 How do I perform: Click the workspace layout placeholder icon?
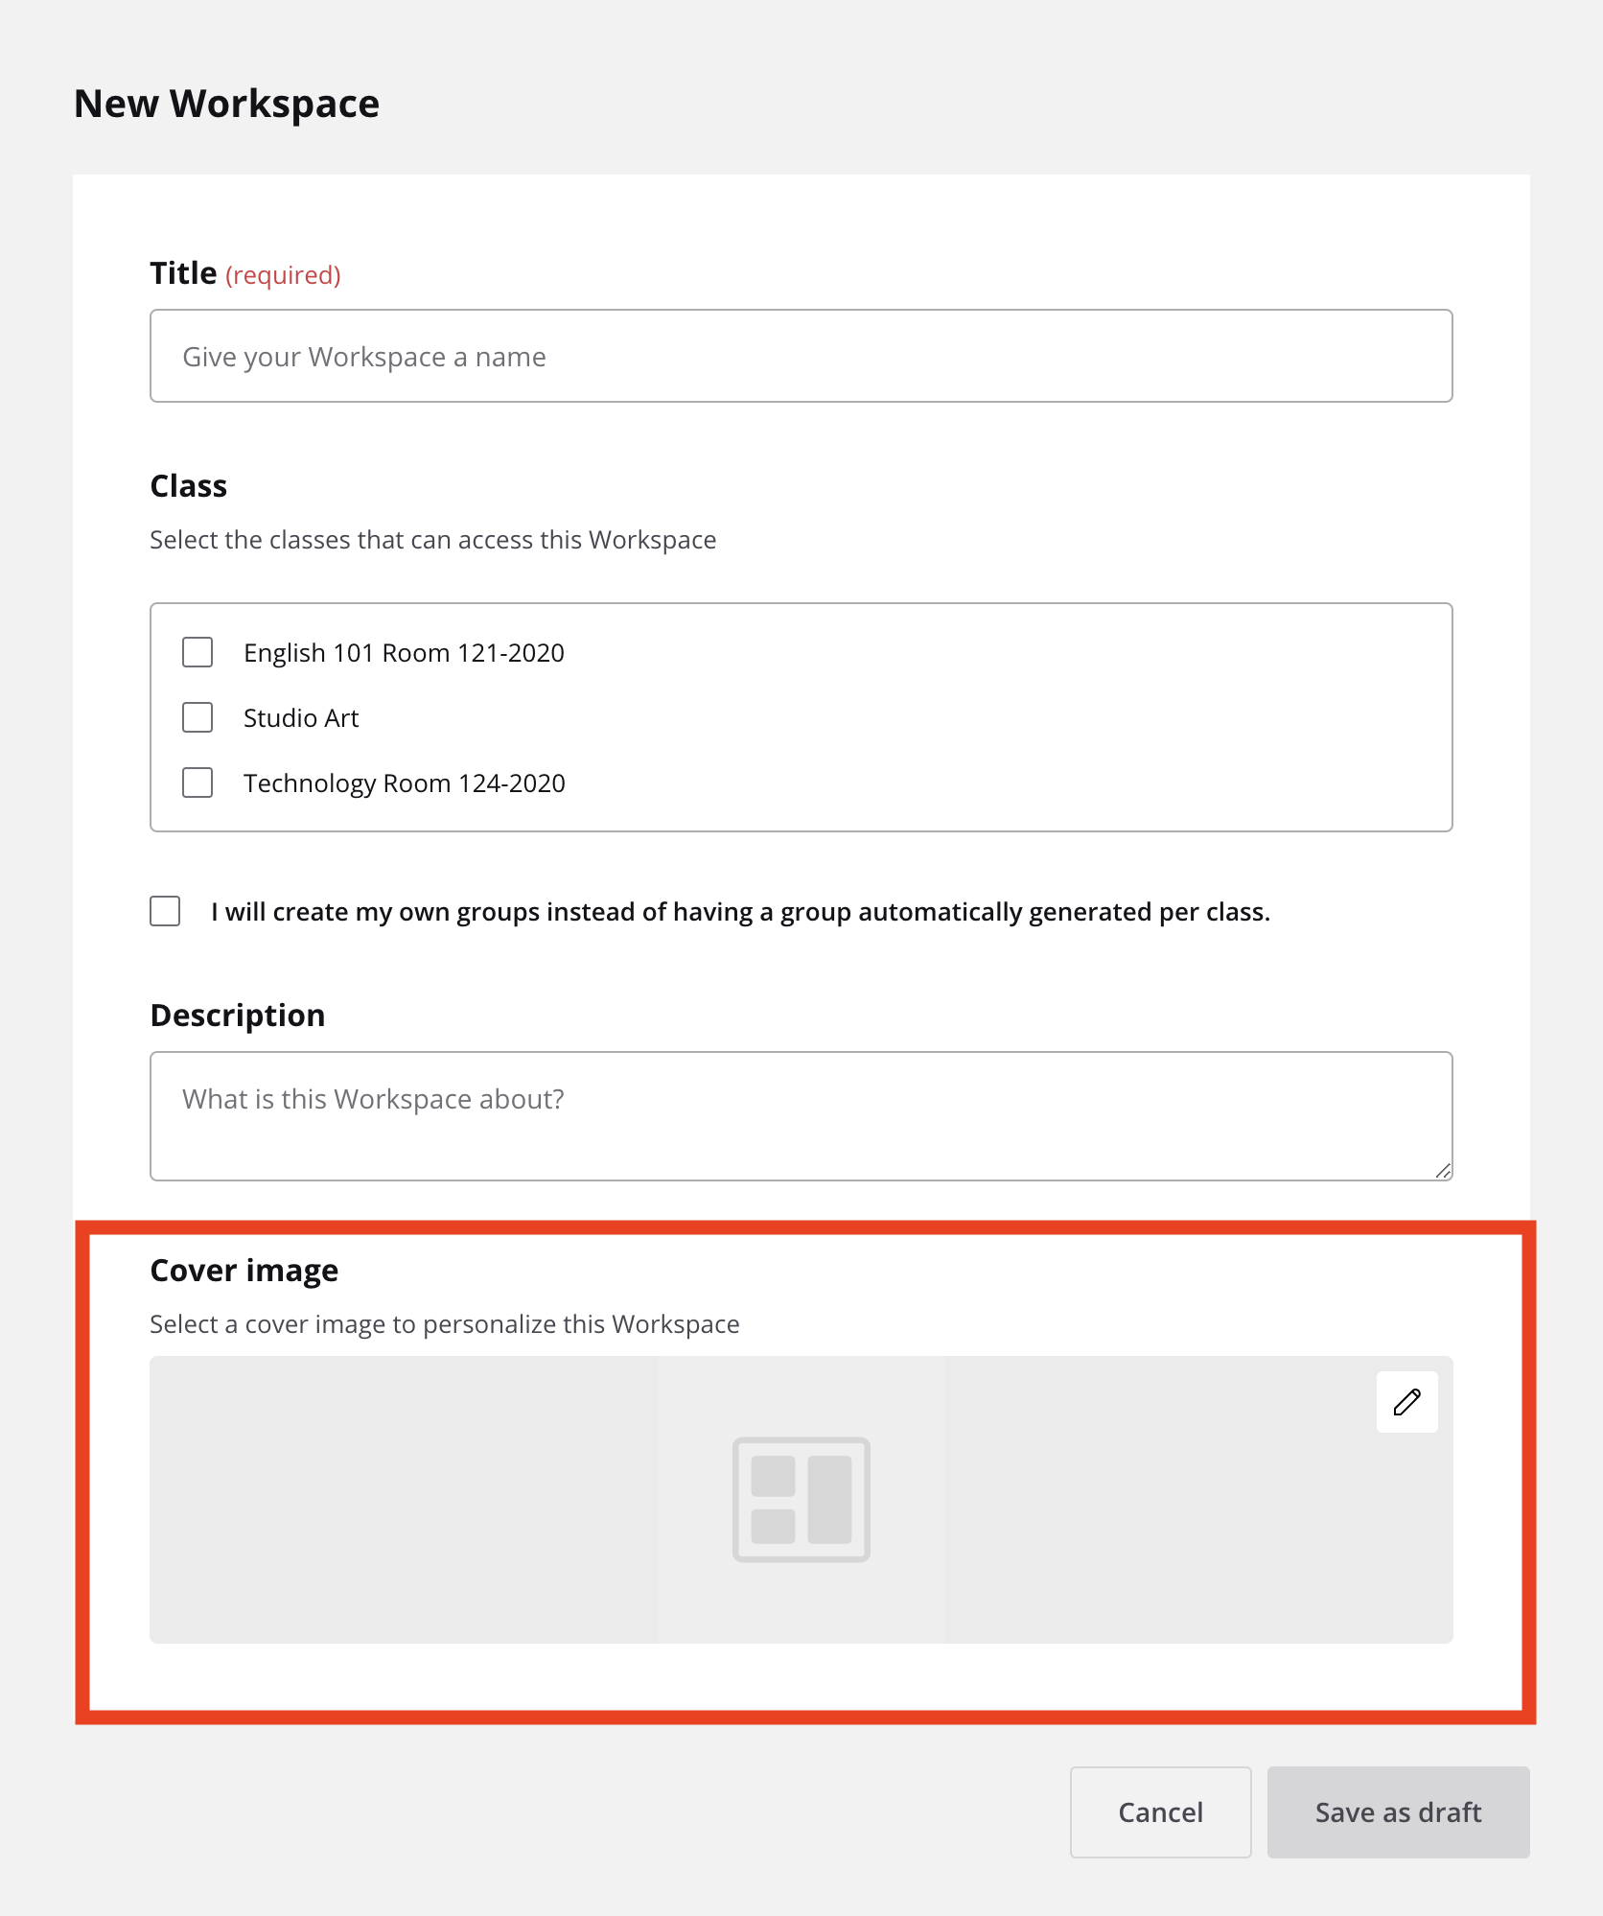click(801, 1499)
